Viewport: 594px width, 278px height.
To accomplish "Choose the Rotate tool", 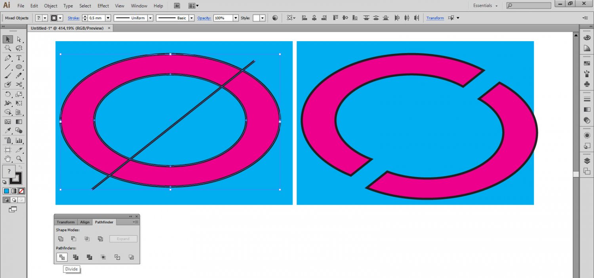I will 8,94.
